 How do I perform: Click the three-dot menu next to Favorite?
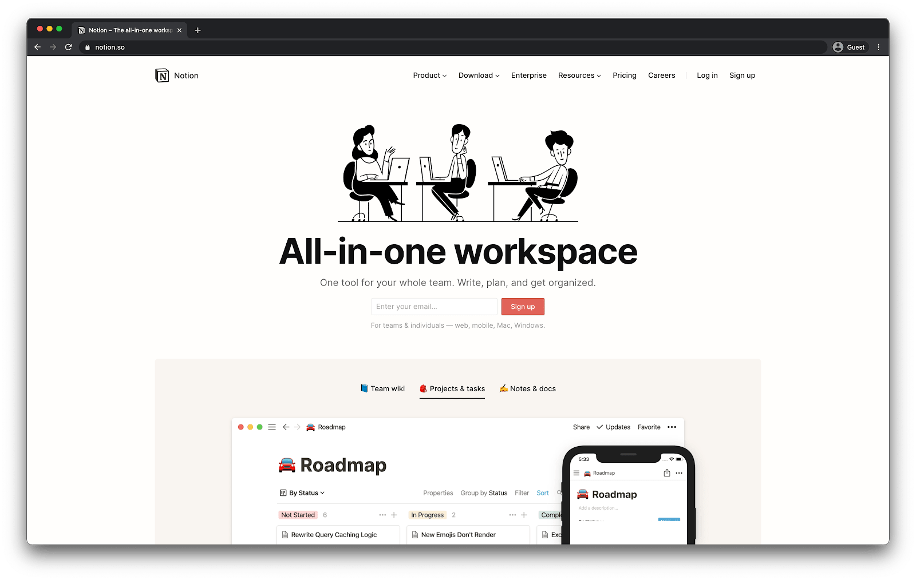coord(672,427)
